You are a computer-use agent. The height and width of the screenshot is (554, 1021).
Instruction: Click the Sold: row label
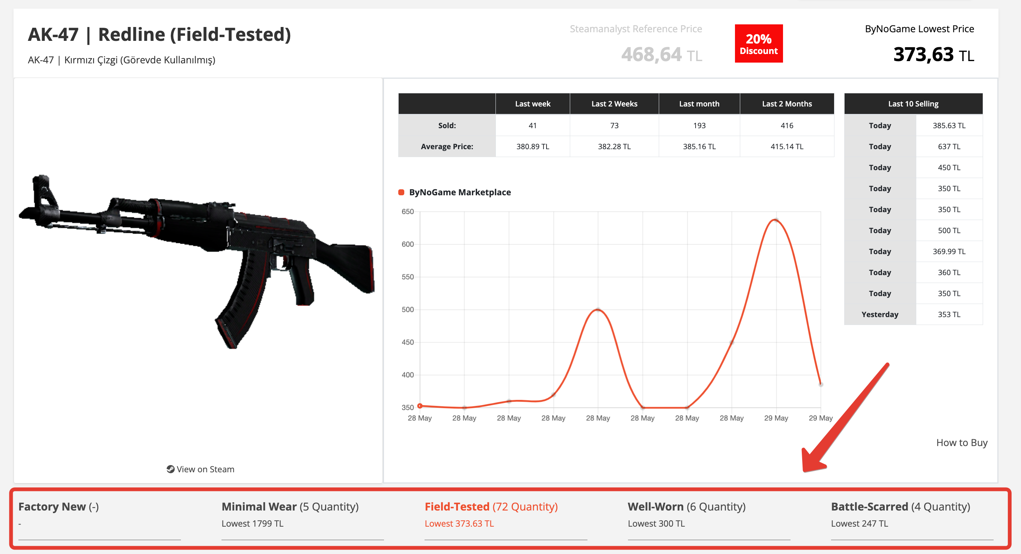(447, 126)
